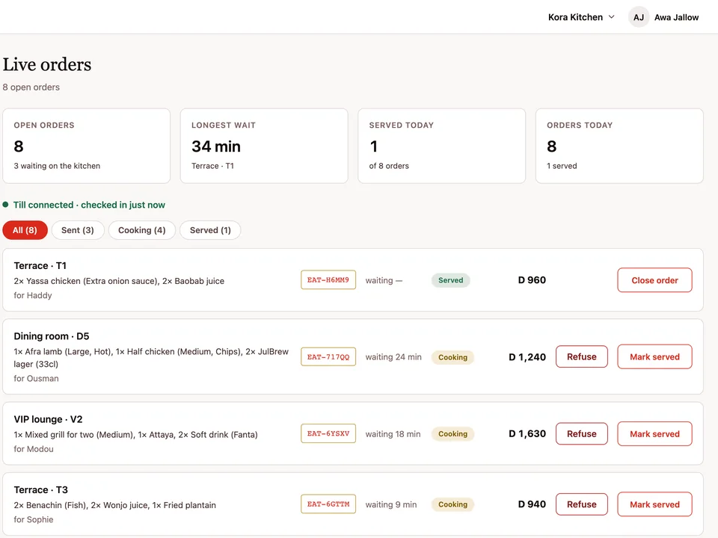The height and width of the screenshot is (538, 718).
Task: Open the Awa Jallow account name
Action: 676,17
